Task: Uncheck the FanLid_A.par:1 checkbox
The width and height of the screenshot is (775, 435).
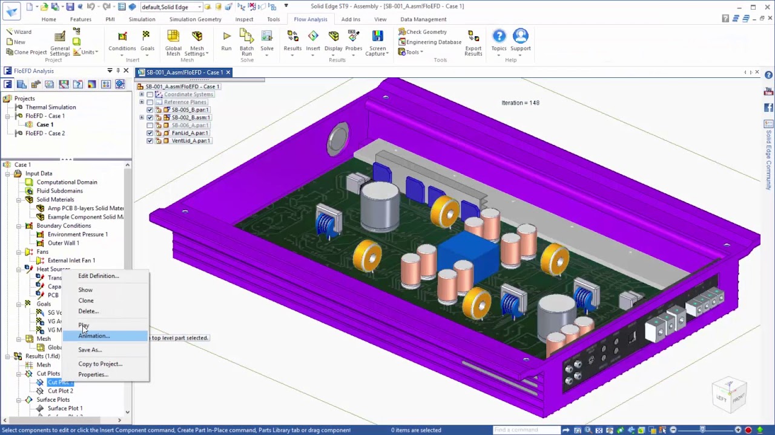Action: [150, 133]
